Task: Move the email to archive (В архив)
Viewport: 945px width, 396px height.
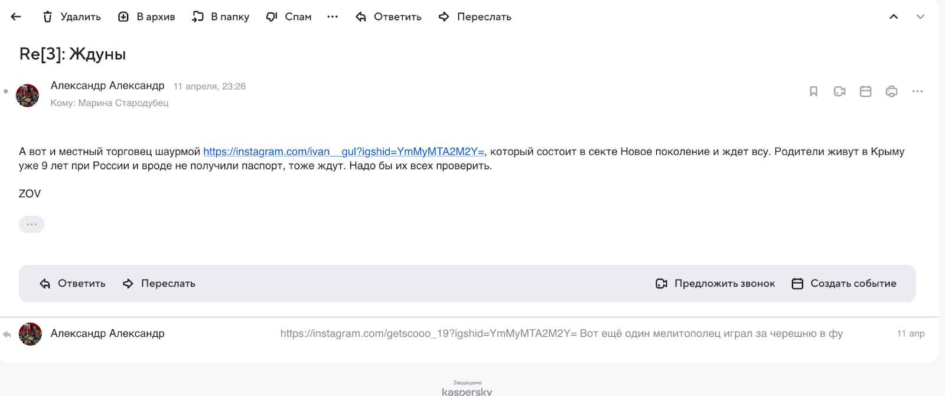Action: 146,17
